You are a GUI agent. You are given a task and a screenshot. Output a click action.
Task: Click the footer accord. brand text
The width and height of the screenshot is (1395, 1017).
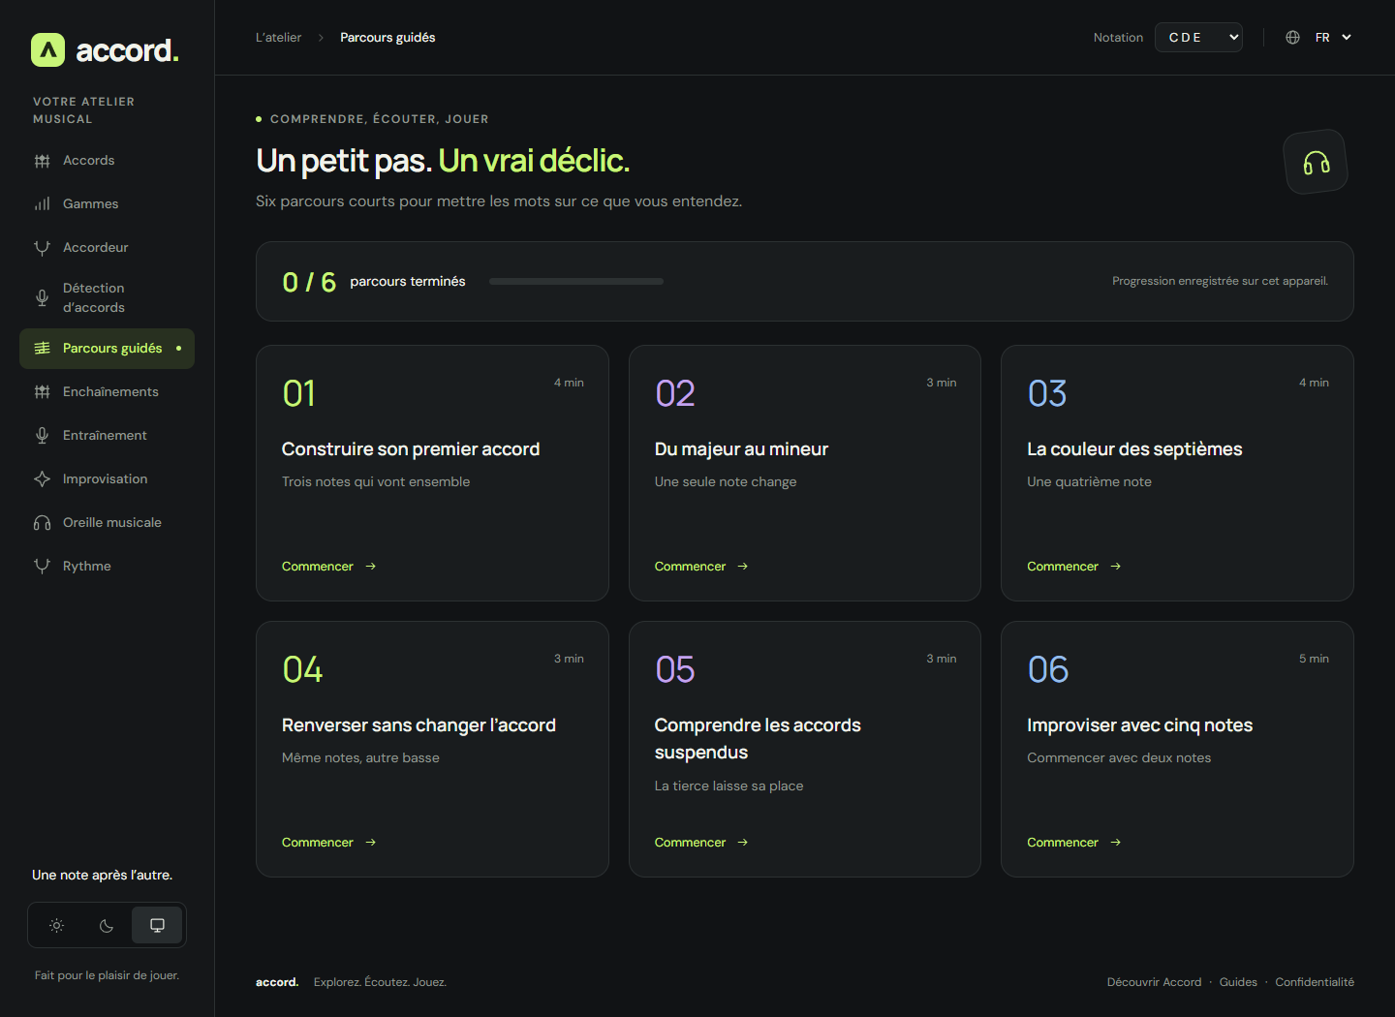point(277,982)
